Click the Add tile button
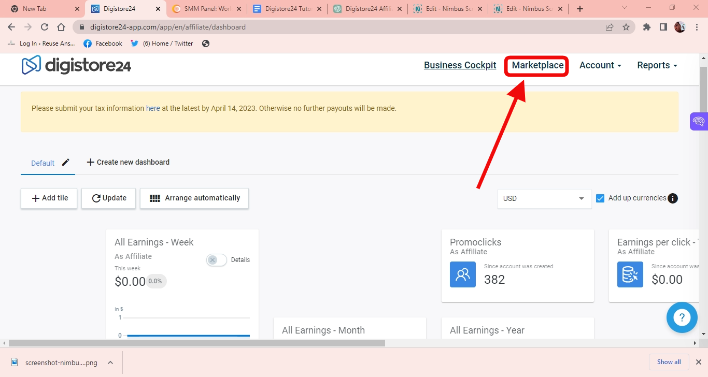 [x=49, y=198]
